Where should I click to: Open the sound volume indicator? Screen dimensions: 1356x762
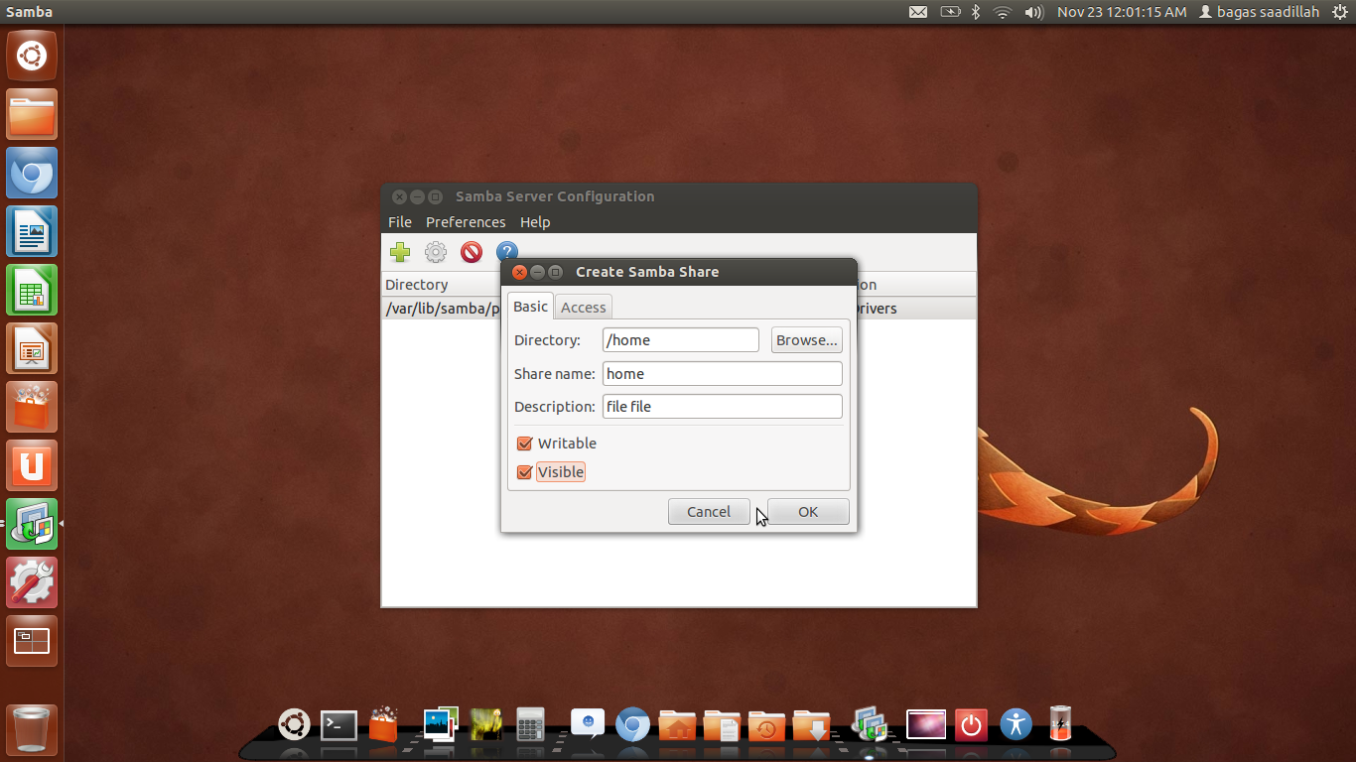click(1033, 12)
